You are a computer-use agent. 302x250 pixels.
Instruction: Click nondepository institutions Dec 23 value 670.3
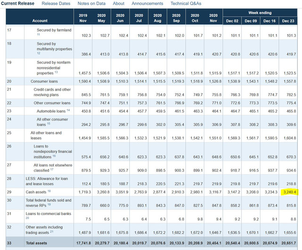(x=291, y=157)
